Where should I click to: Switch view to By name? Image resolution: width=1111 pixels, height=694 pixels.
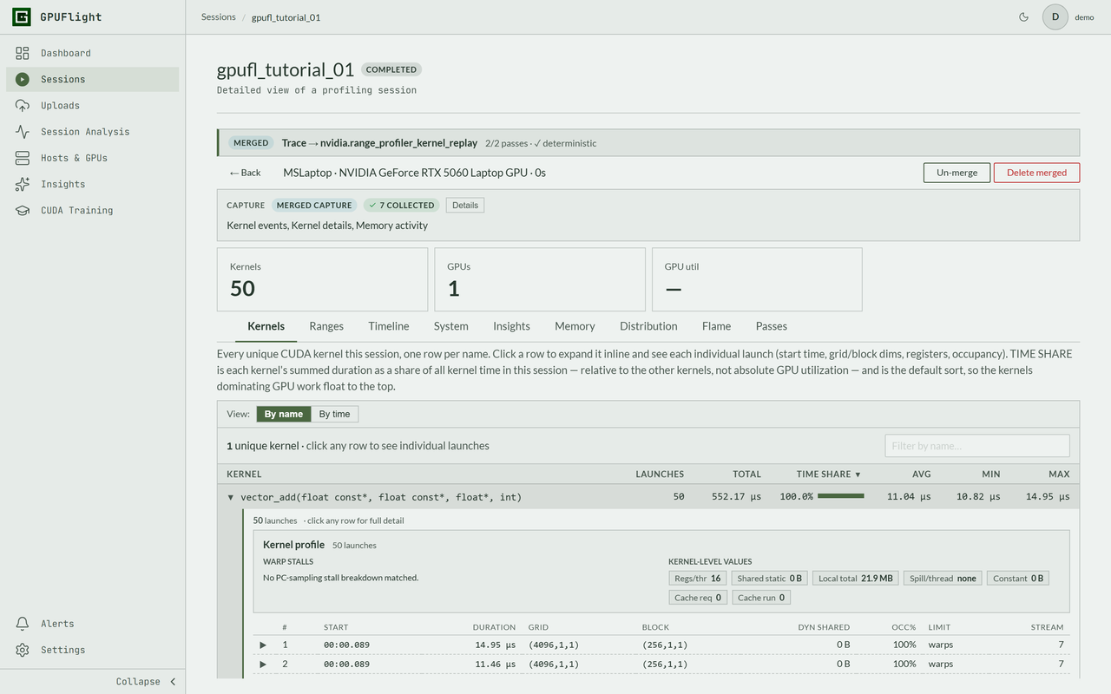click(x=284, y=414)
